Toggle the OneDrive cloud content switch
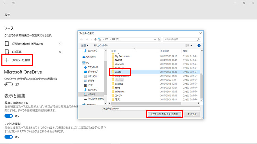The width and height of the screenshot is (257, 144). [9, 84]
